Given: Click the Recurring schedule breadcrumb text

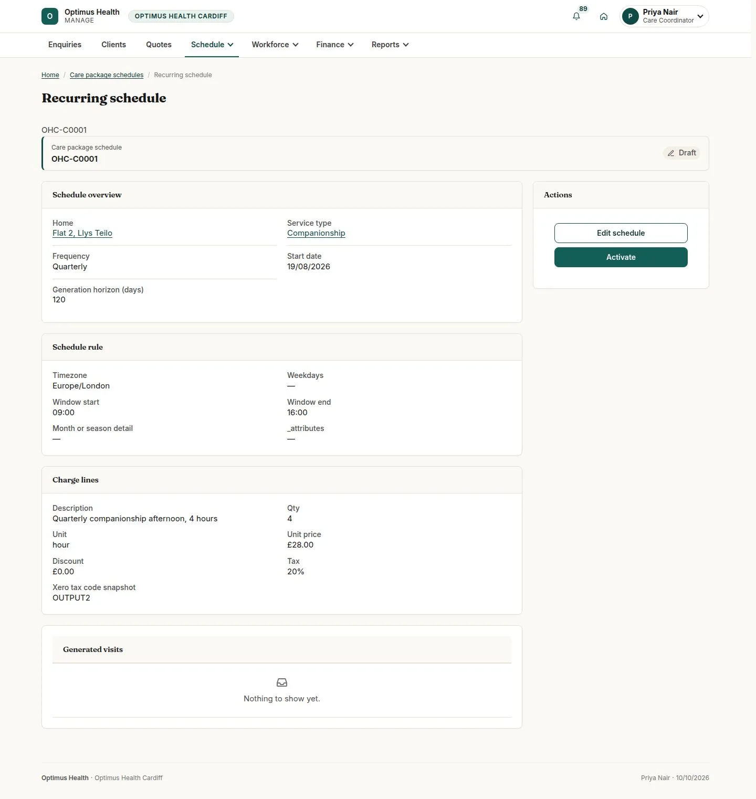Looking at the screenshot, I should [183, 75].
